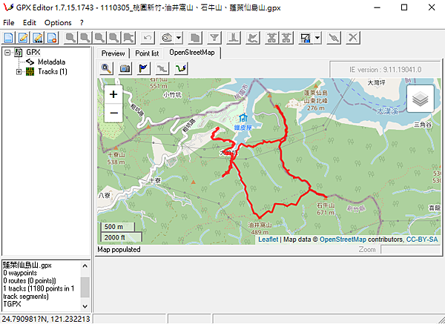Click the toolbar icon right of the funnel
This screenshot has width=445, height=324.
coord(234,38)
